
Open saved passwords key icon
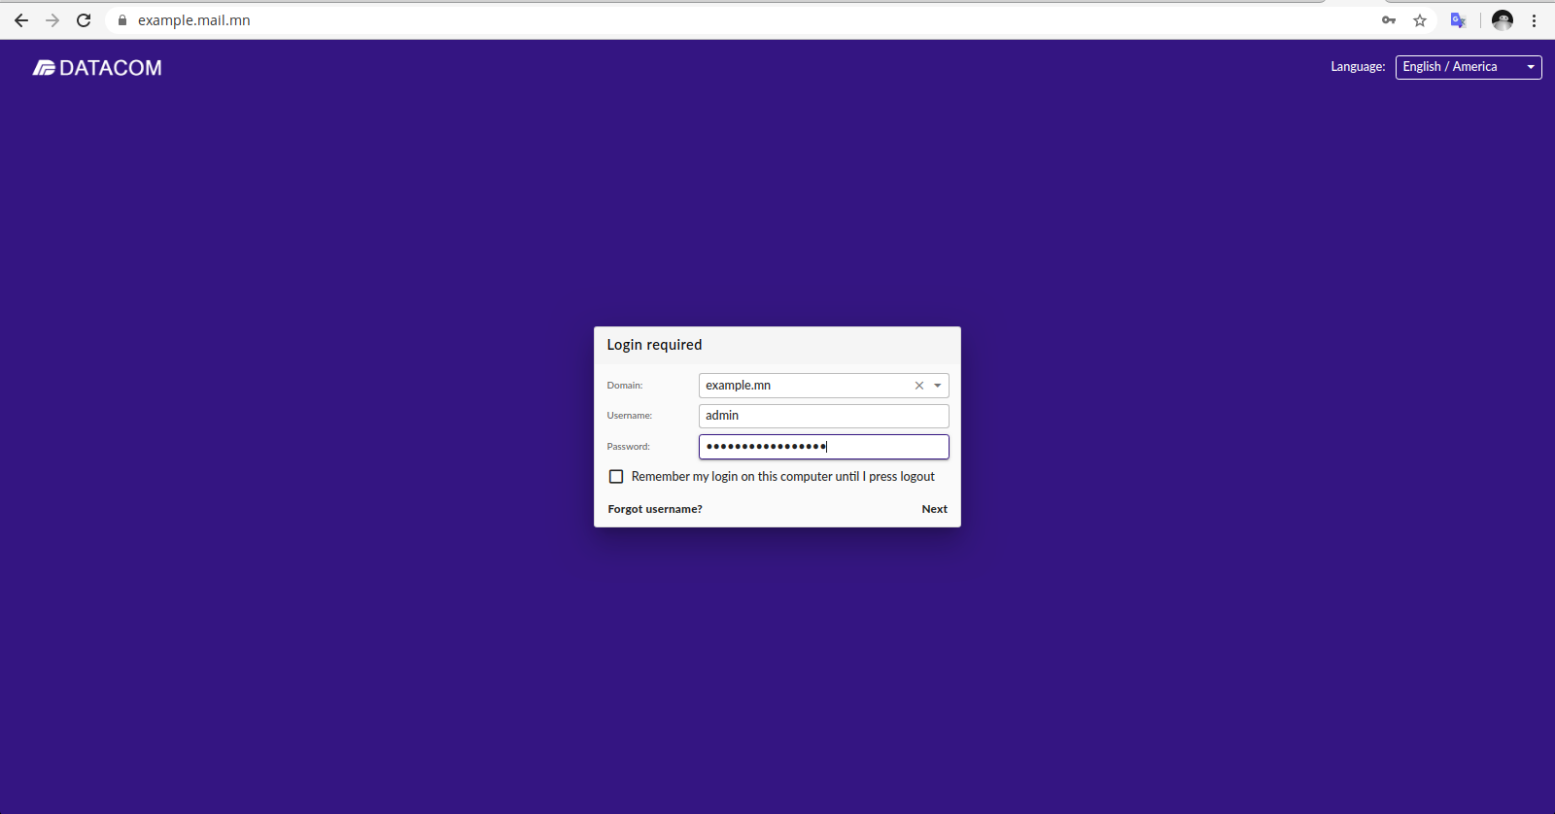tap(1389, 20)
